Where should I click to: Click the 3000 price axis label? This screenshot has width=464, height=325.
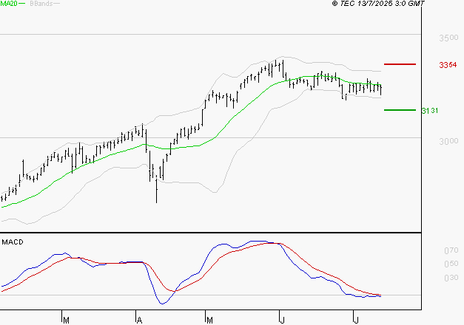(x=448, y=141)
